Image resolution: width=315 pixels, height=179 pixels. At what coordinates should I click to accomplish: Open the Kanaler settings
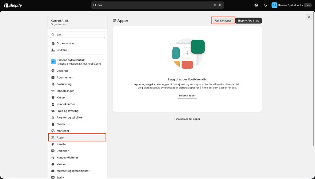click(77, 144)
